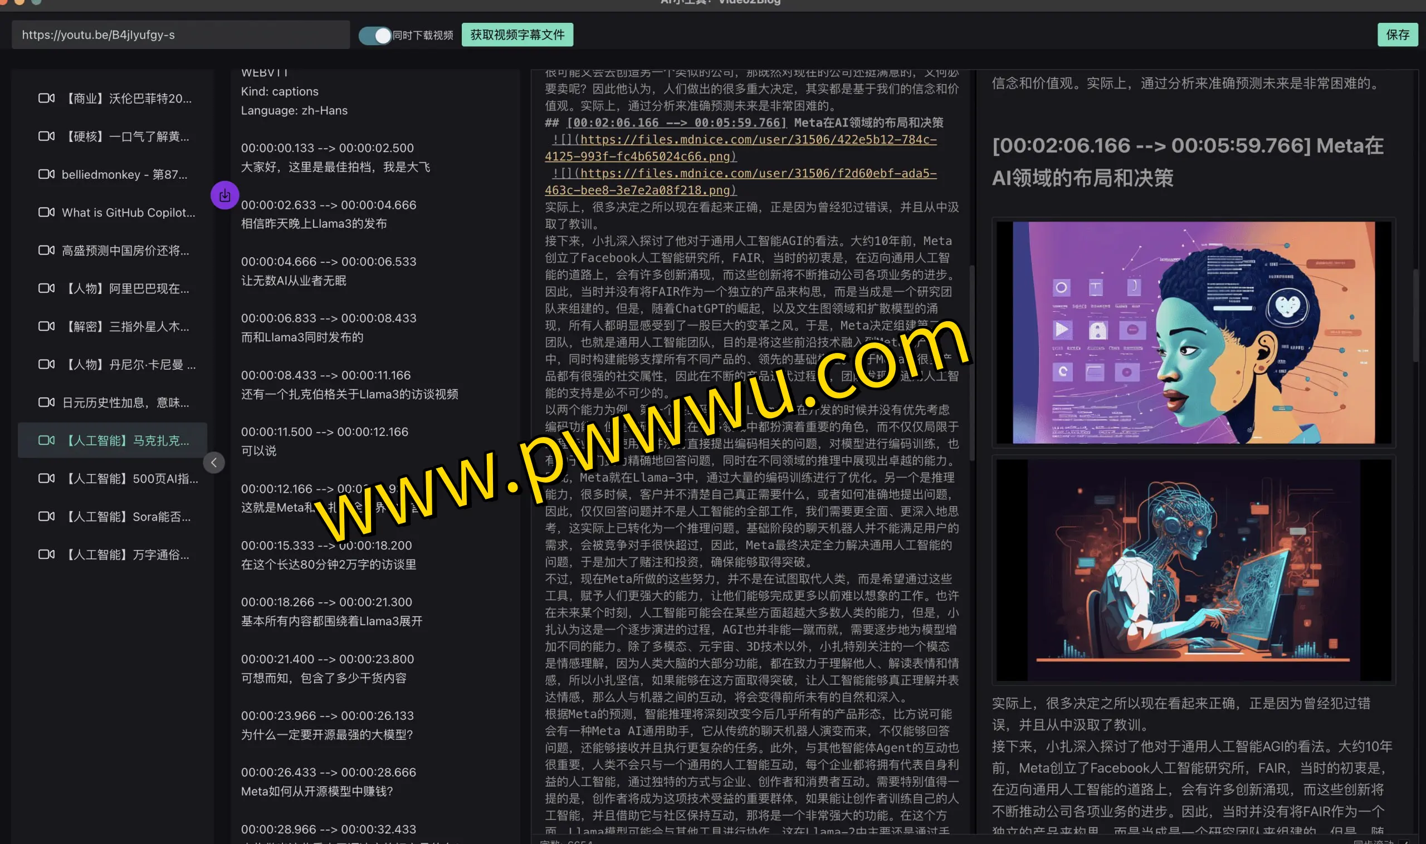Click the video icon beside 【硬核】一口气了解黄 entry
The image size is (1426, 844).
coord(47,136)
